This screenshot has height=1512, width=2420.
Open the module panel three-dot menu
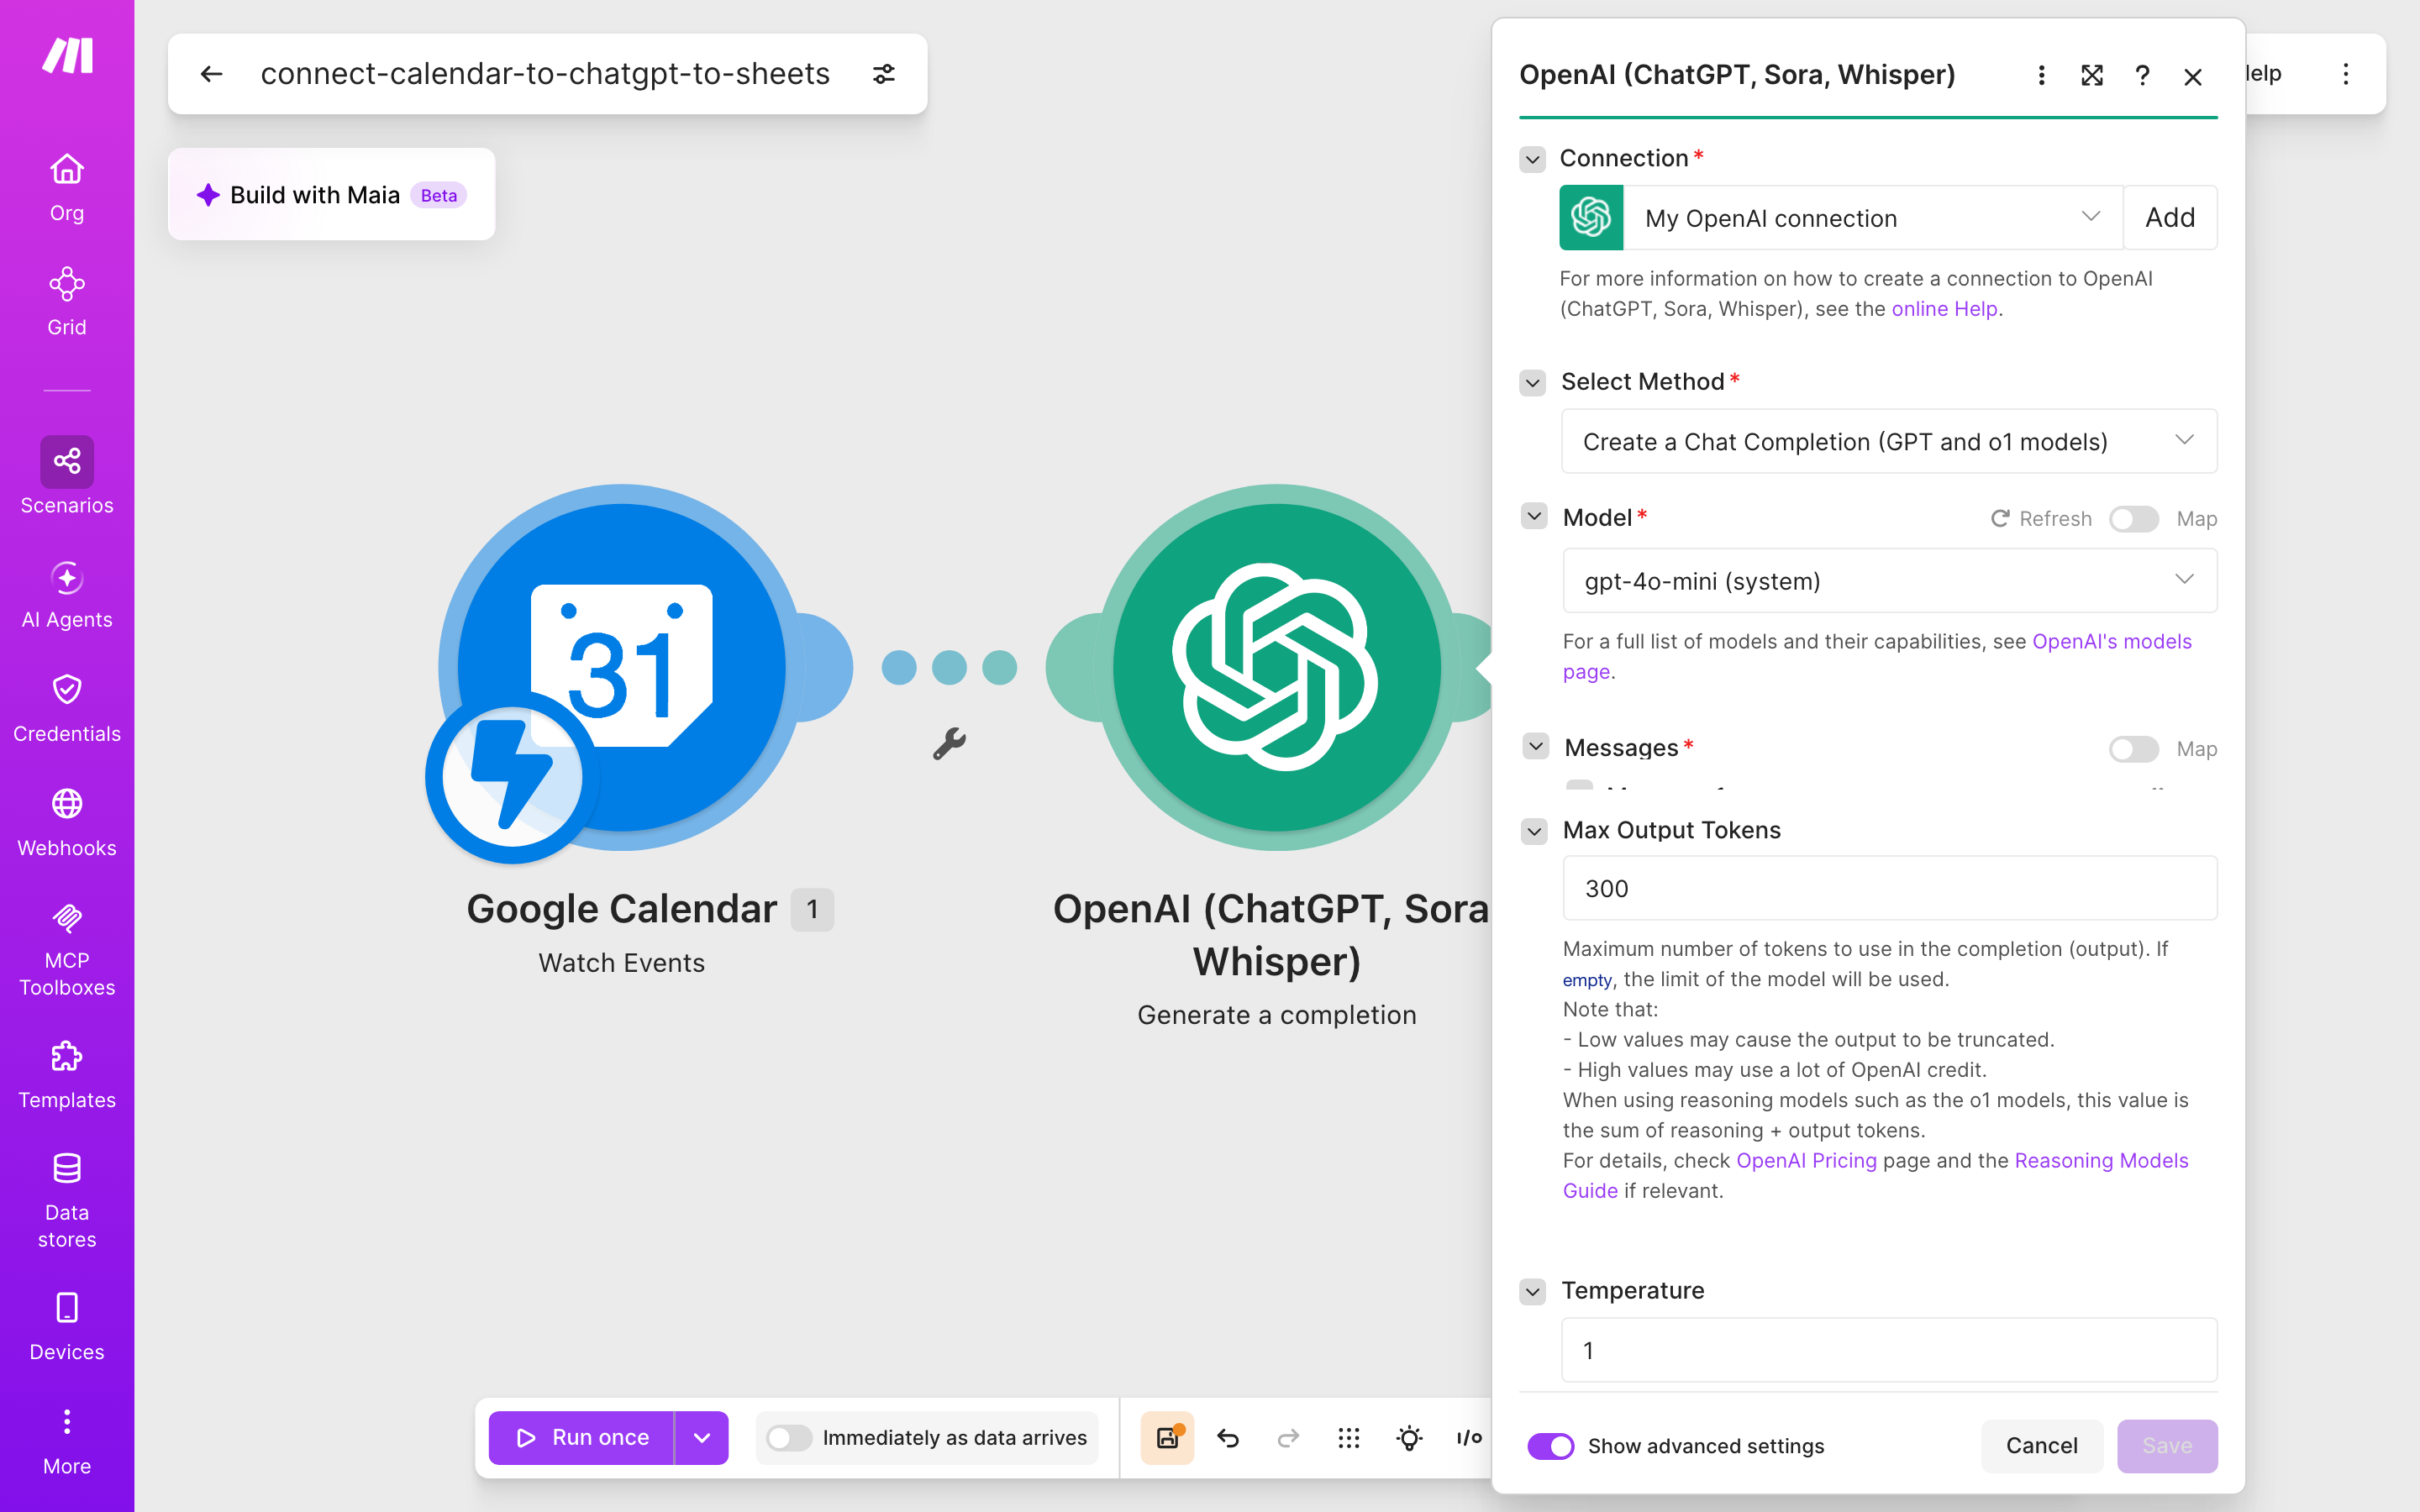click(2041, 75)
